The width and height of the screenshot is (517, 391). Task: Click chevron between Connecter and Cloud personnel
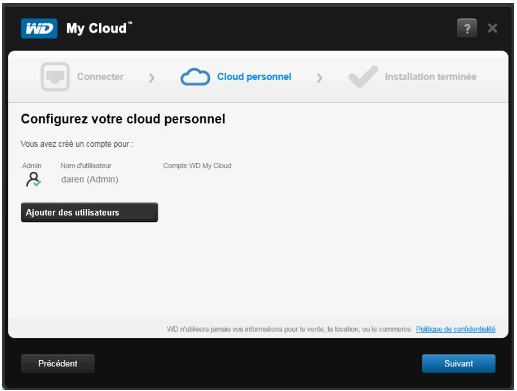[x=151, y=78]
